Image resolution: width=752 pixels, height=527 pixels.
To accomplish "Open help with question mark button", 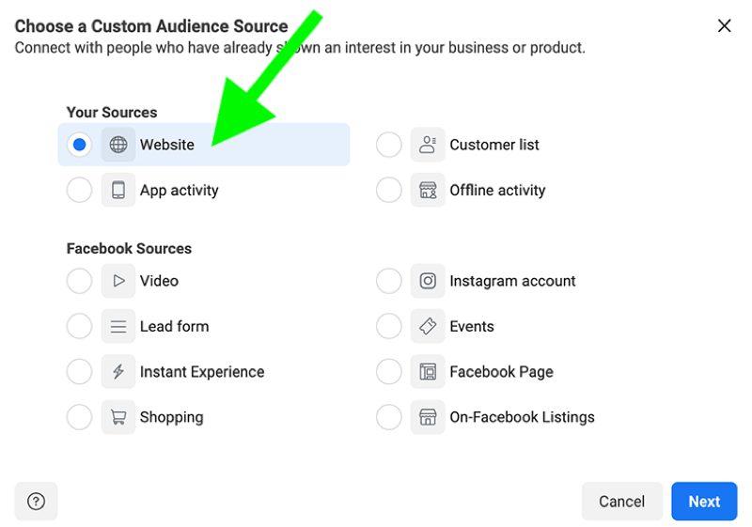I will tap(36, 502).
